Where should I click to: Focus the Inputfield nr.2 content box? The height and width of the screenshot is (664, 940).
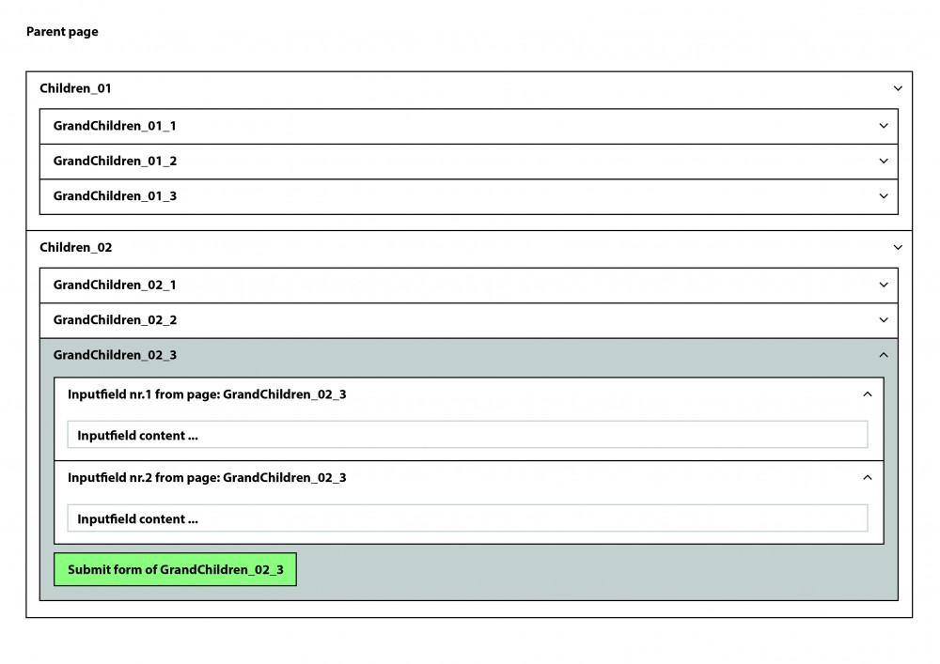click(467, 518)
